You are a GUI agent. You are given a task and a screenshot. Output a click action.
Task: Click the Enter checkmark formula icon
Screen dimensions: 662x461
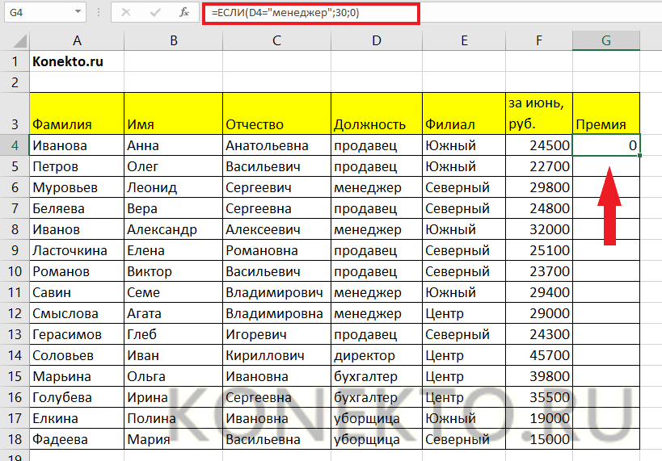pyautogui.click(x=154, y=12)
